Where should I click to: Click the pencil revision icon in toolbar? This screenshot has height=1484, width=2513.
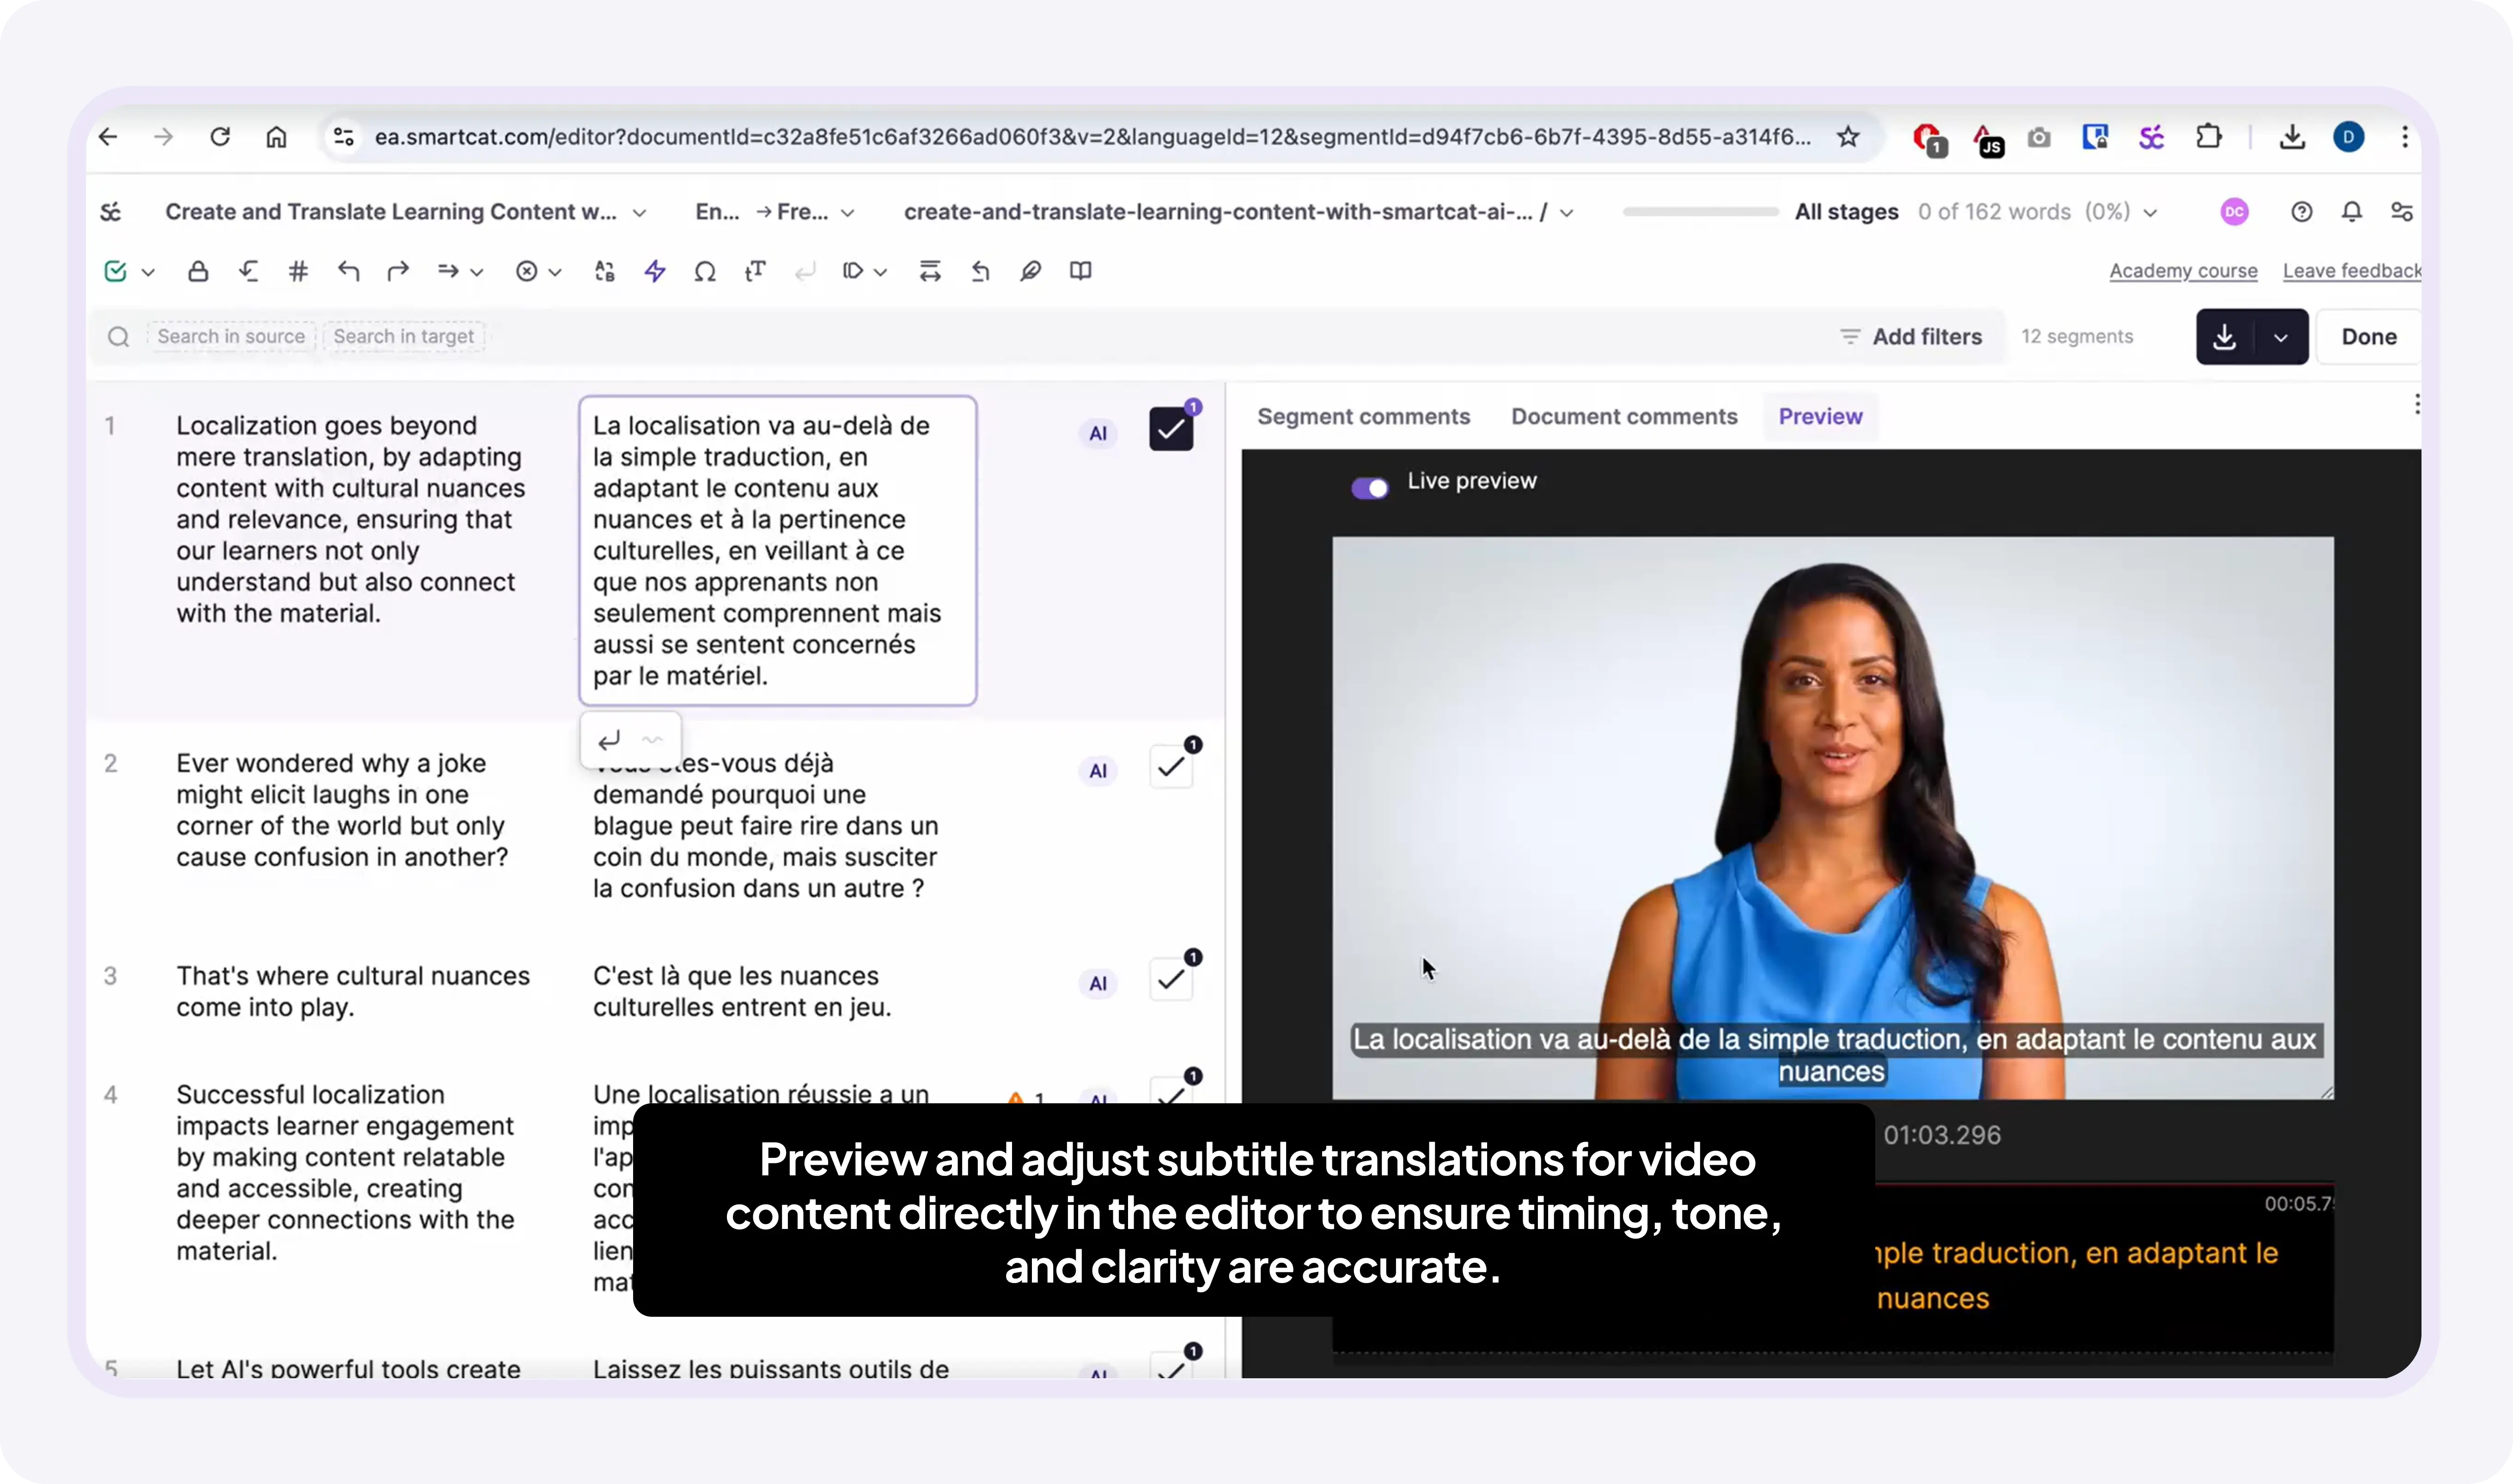(1030, 271)
